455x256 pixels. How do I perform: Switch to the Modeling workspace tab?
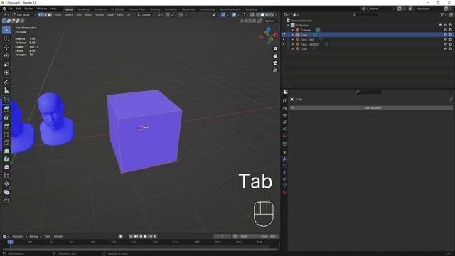(84, 9)
